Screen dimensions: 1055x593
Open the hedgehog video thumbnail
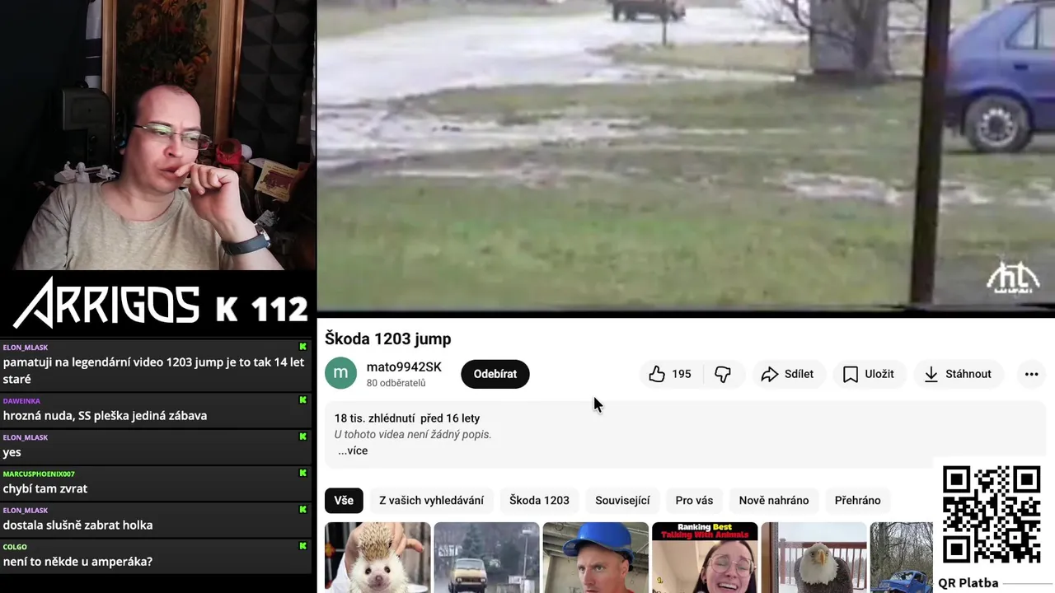pos(377,558)
